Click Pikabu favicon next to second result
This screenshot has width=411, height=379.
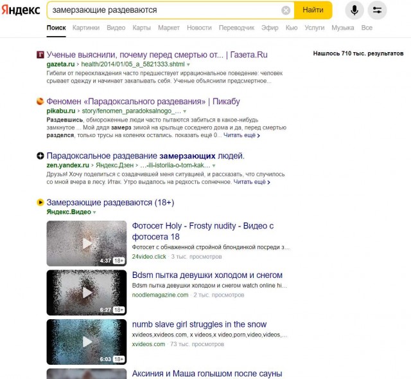click(40, 102)
